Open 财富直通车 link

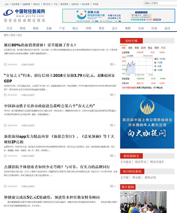coord(157,162)
